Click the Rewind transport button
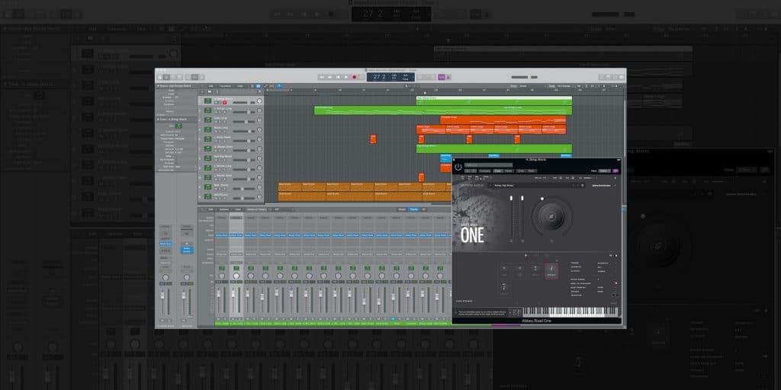The image size is (781, 390). [x=322, y=77]
